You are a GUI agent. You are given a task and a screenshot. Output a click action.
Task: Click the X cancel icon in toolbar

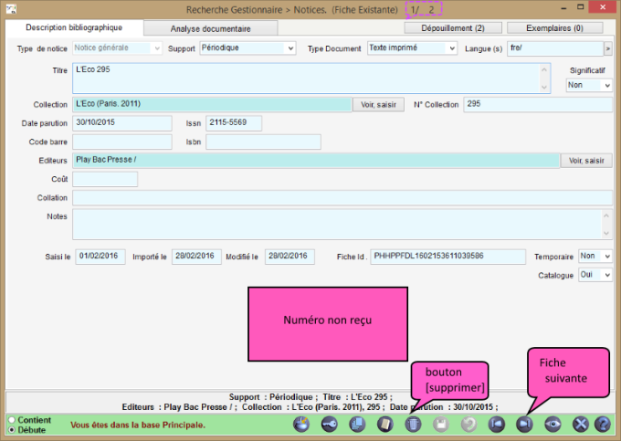(579, 424)
